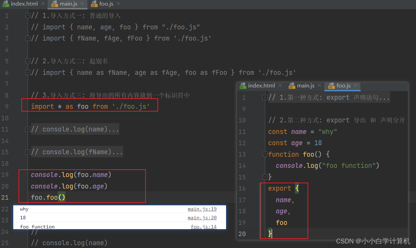
Task: Click console.log("foo function") in foo.js
Action: (327, 166)
